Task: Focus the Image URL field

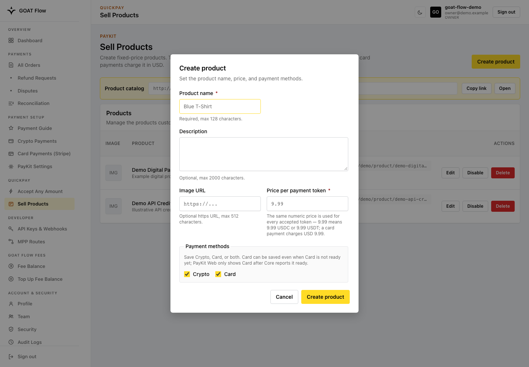Action: point(220,204)
